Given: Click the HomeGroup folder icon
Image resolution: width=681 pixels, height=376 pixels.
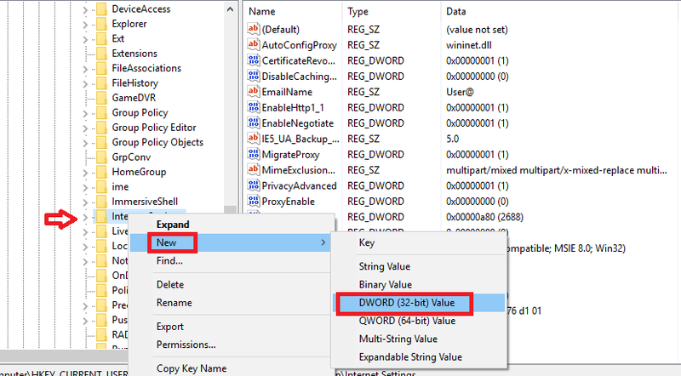Looking at the screenshot, I should click(x=101, y=172).
